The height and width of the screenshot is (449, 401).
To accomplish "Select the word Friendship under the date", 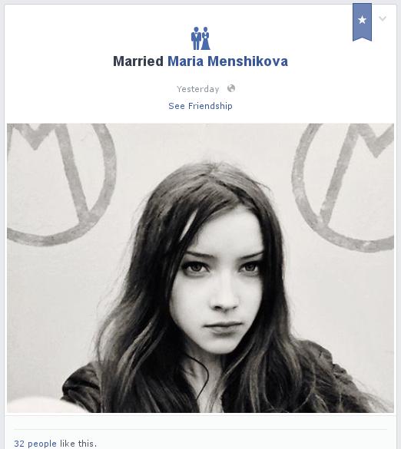I will pos(210,106).
